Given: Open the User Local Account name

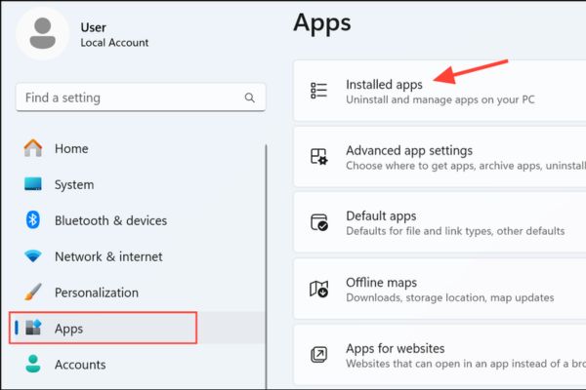Looking at the screenshot, I should (x=114, y=35).
